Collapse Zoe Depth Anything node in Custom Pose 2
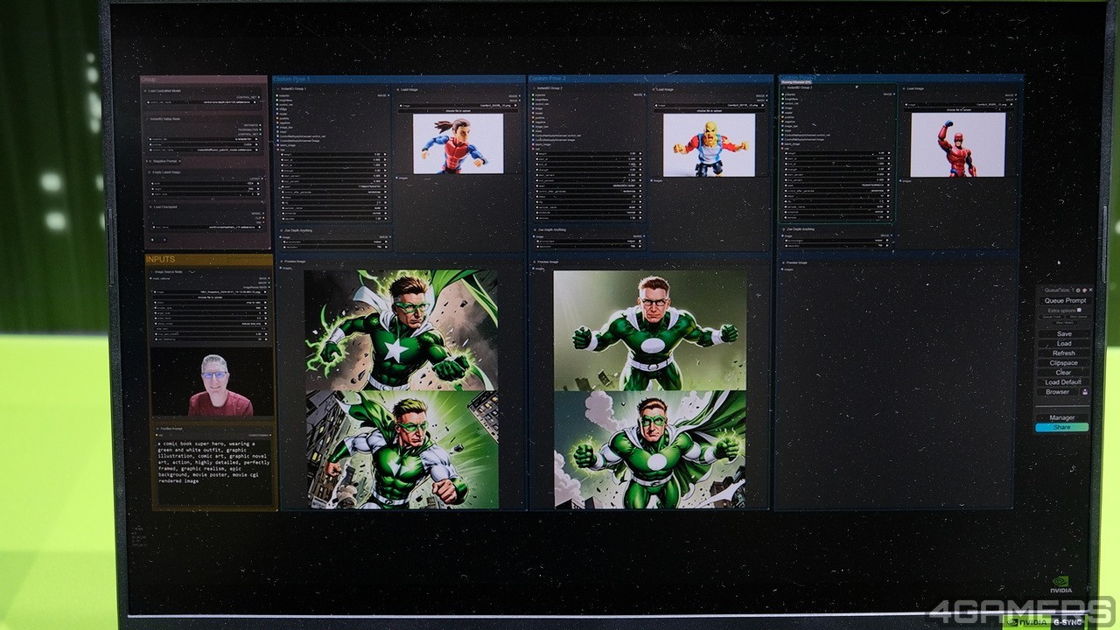1120x630 pixels. point(535,230)
